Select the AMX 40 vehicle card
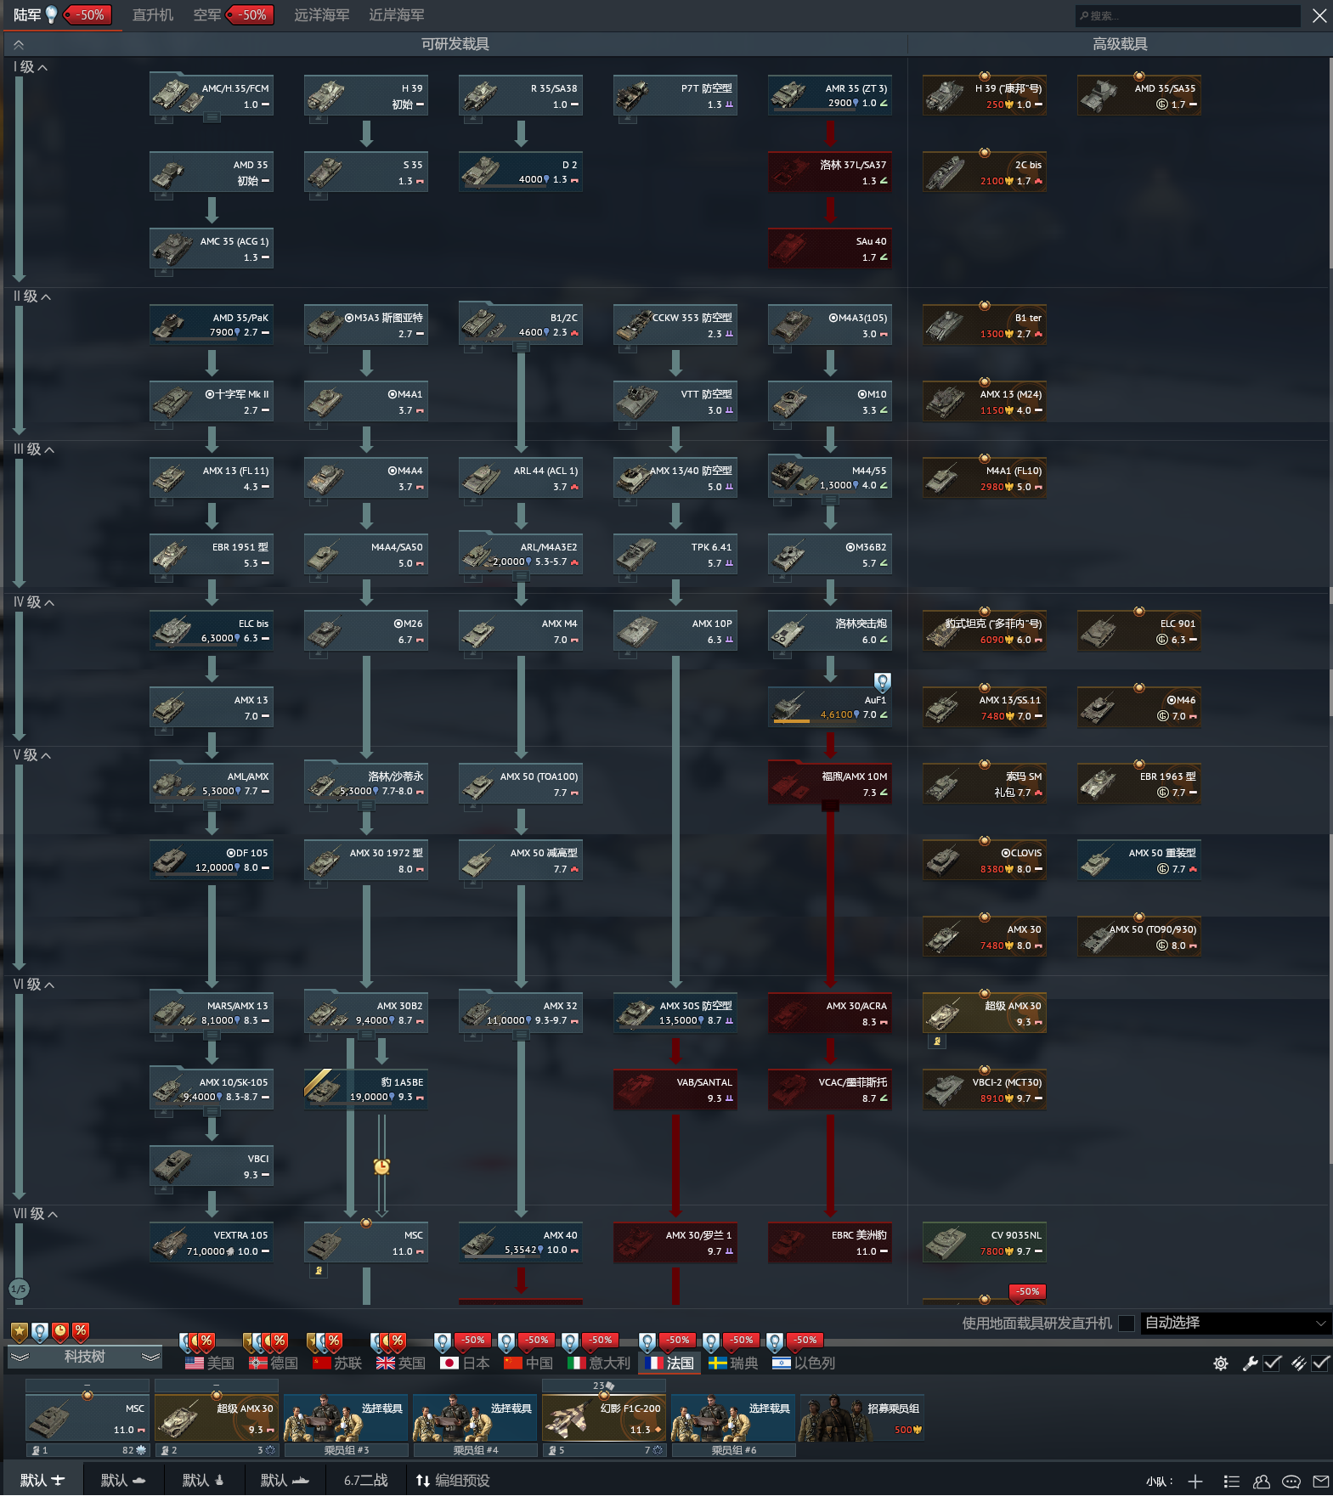Image resolution: width=1333 pixels, height=1496 pixels. (521, 1243)
